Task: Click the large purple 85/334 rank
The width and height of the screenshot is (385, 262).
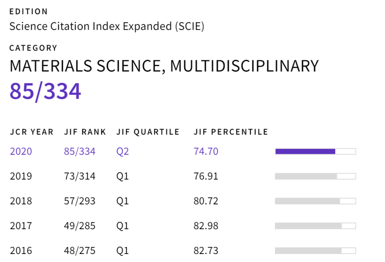Action: click(x=45, y=91)
